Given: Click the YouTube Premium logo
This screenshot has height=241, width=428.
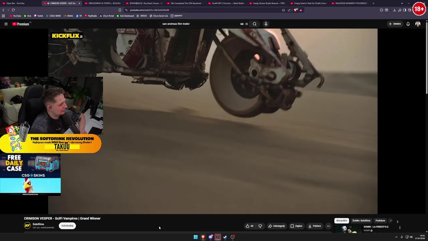Looking at the screenshot, I should click(21, 24).
